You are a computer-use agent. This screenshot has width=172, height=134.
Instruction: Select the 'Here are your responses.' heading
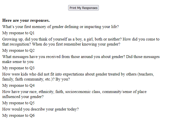coord(26,20)
